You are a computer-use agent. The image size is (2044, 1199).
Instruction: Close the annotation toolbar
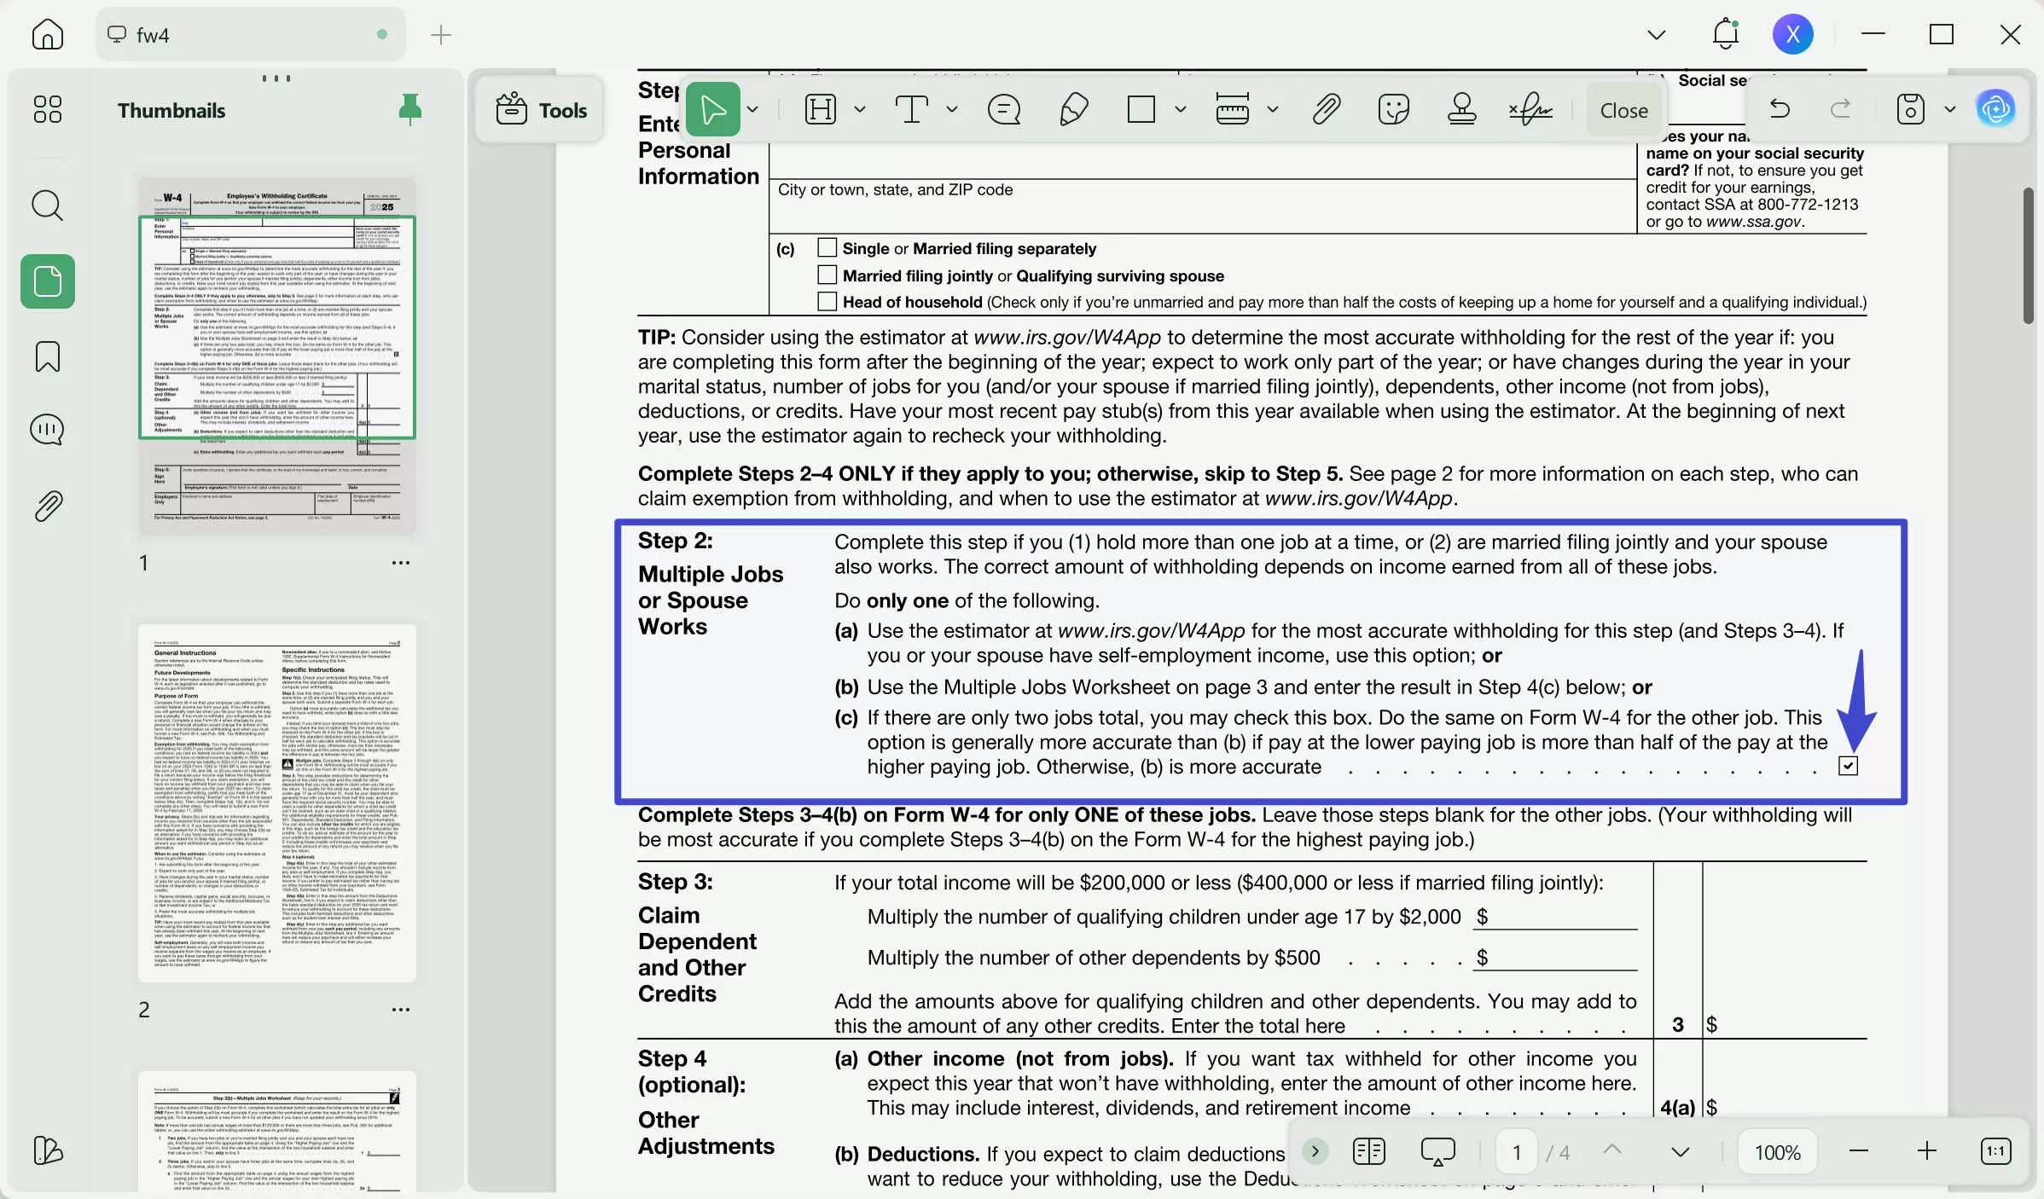1622,109
